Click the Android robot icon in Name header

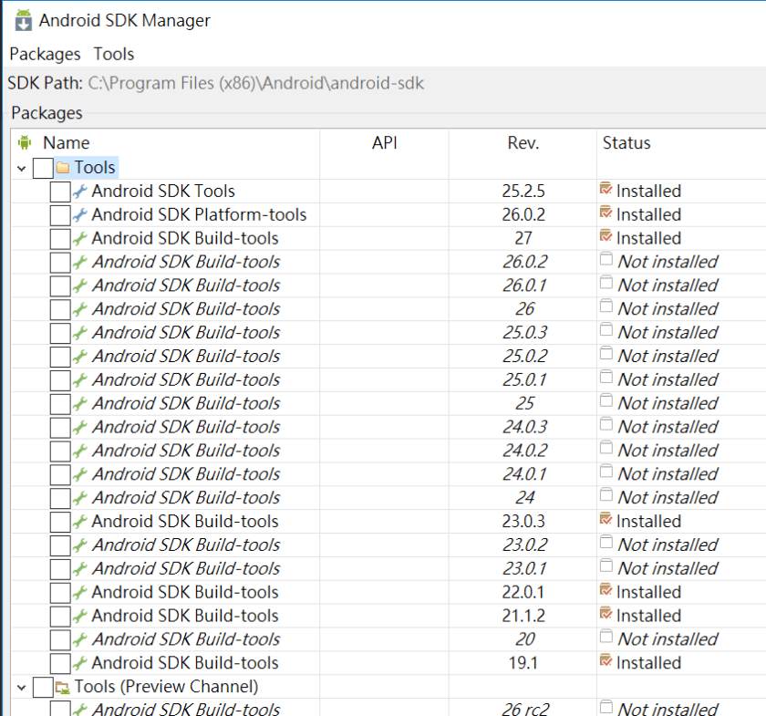[x=25, y=142]
